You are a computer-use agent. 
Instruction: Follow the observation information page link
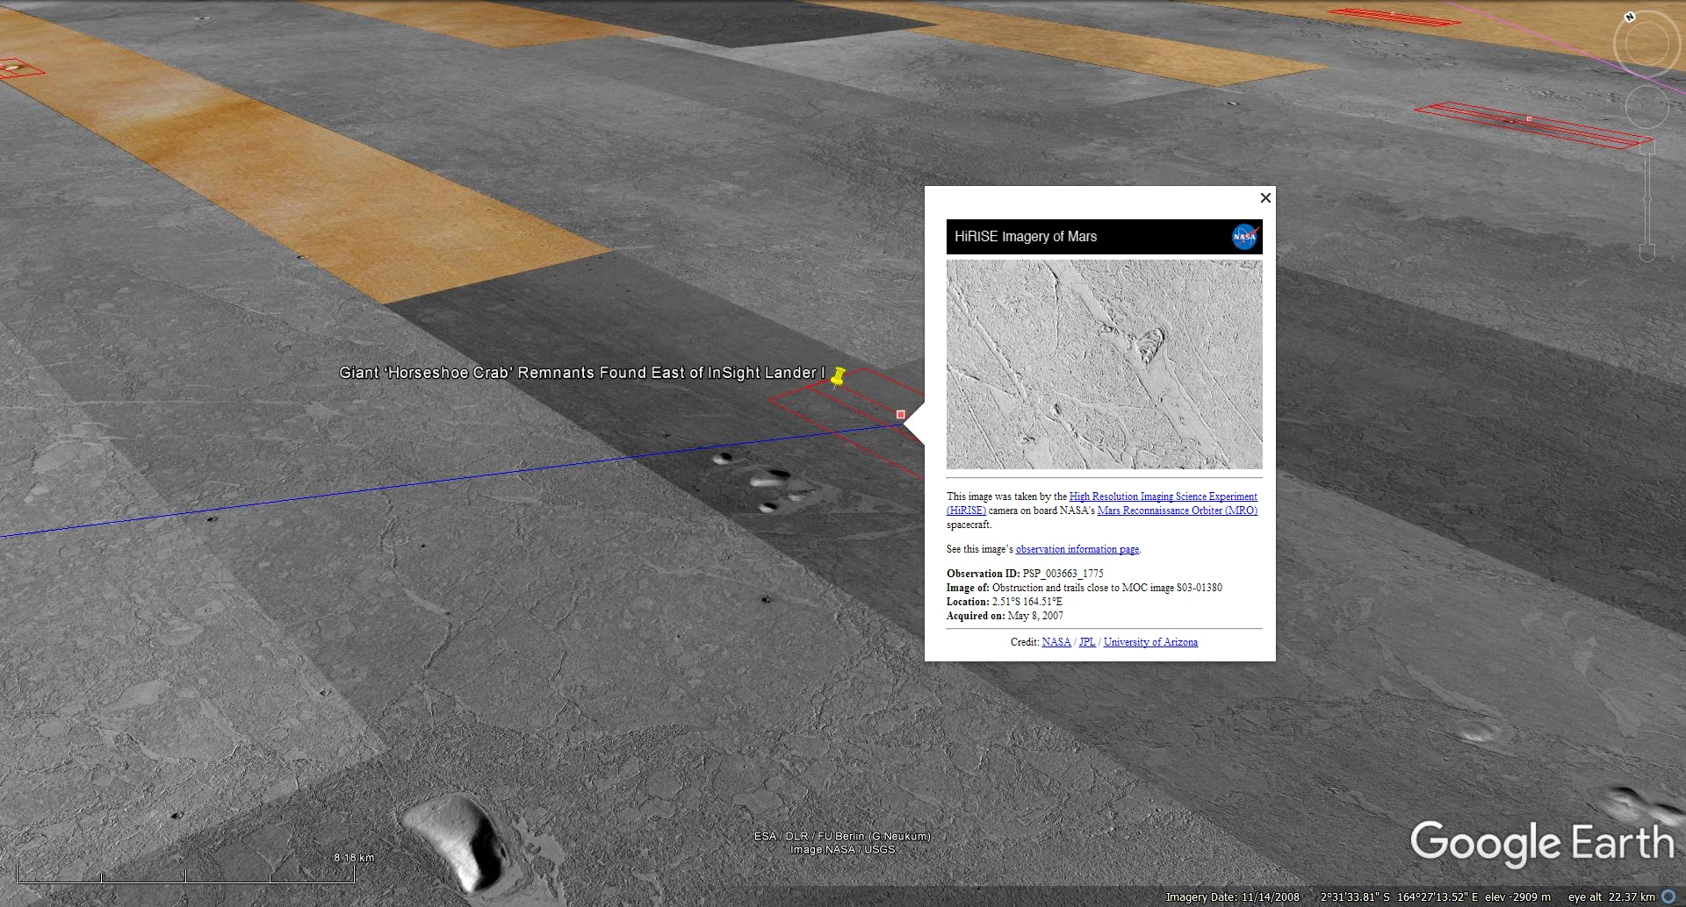(1077, 549)
